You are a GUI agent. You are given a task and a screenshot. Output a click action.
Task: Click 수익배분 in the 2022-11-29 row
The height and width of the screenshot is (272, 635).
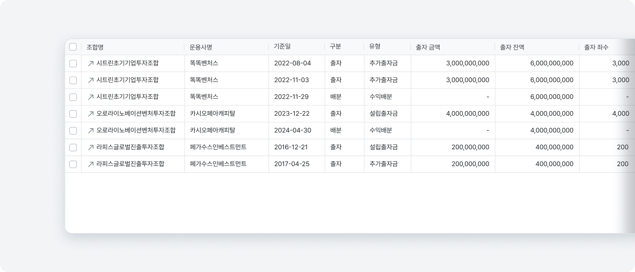click(381, 96)
